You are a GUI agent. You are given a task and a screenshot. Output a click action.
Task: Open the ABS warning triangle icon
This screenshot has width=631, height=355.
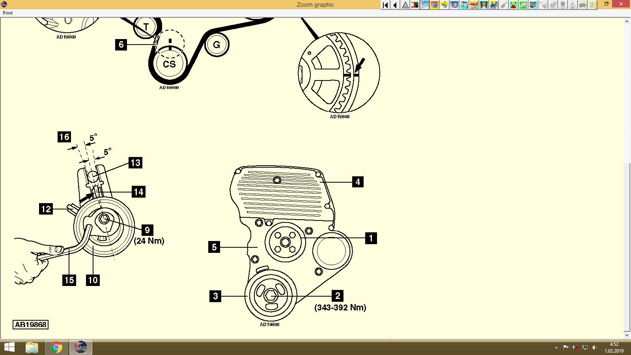coord(573,5)
